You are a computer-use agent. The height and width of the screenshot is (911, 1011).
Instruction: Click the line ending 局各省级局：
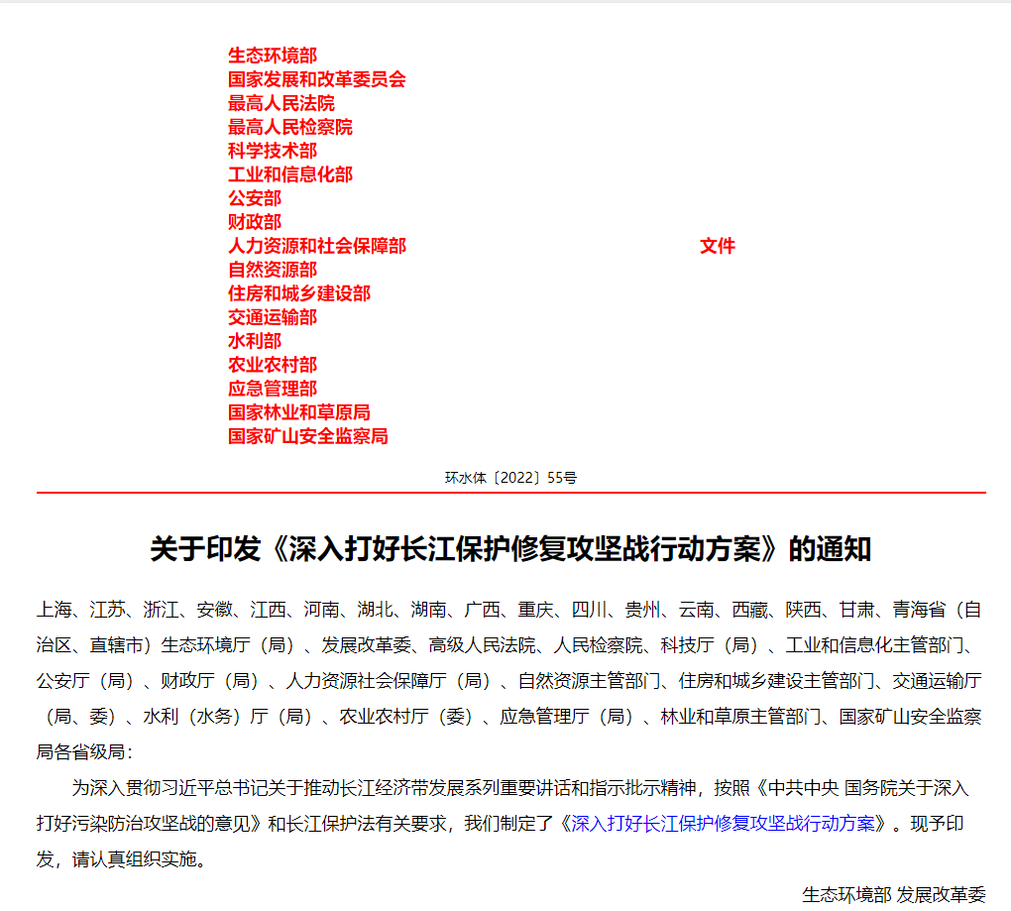click(84, 752)
